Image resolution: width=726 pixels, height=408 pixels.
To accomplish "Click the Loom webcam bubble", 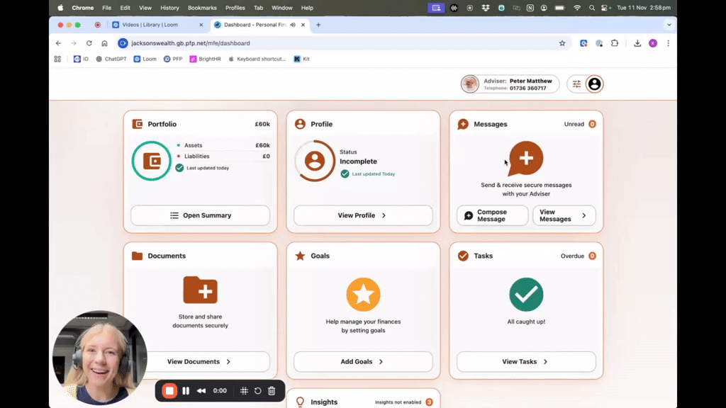I will point(99,358).
